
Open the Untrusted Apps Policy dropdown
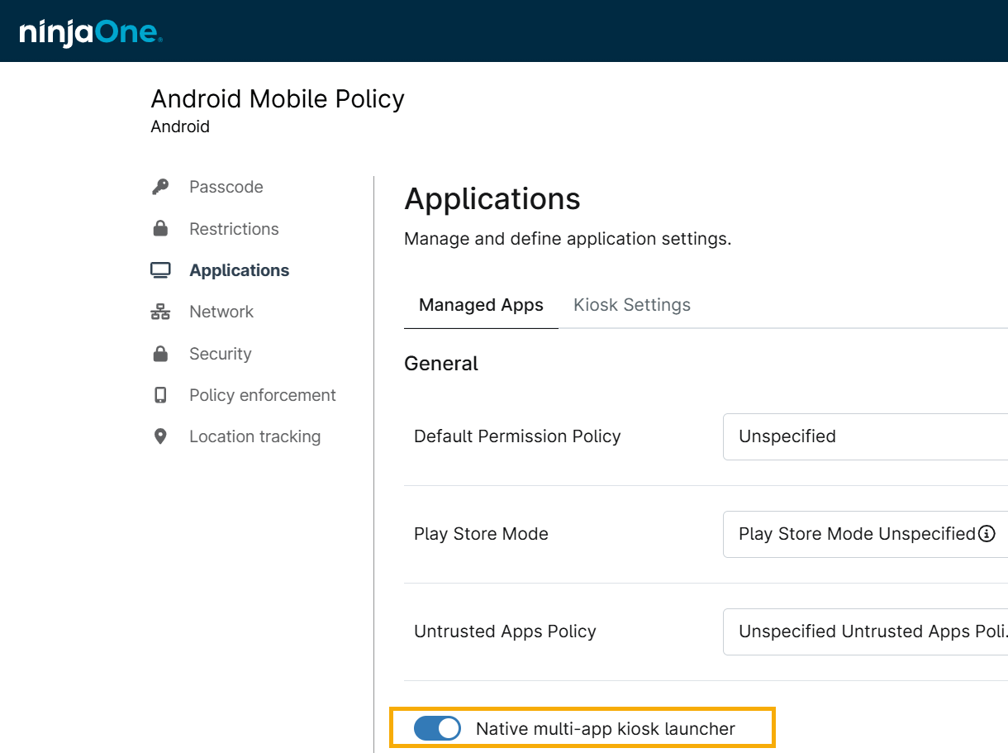point(863,631)
